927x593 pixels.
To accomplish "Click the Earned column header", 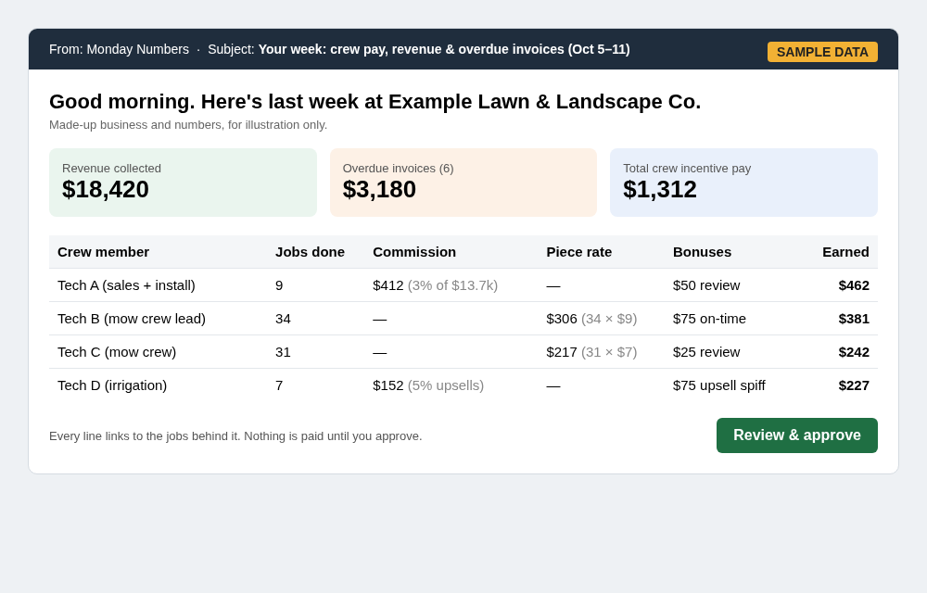I will tap(845, 252).
